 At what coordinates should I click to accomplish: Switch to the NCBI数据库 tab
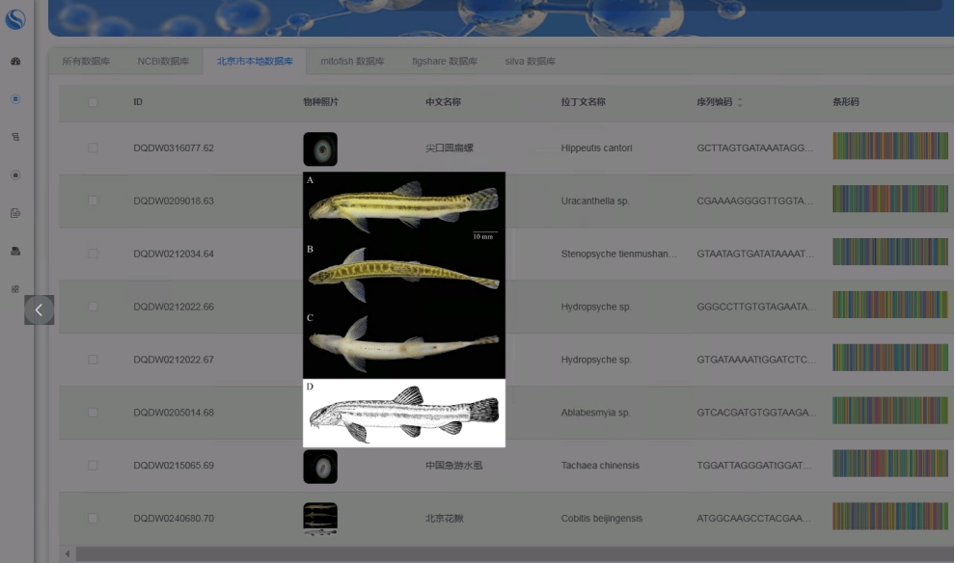[163, 62]
